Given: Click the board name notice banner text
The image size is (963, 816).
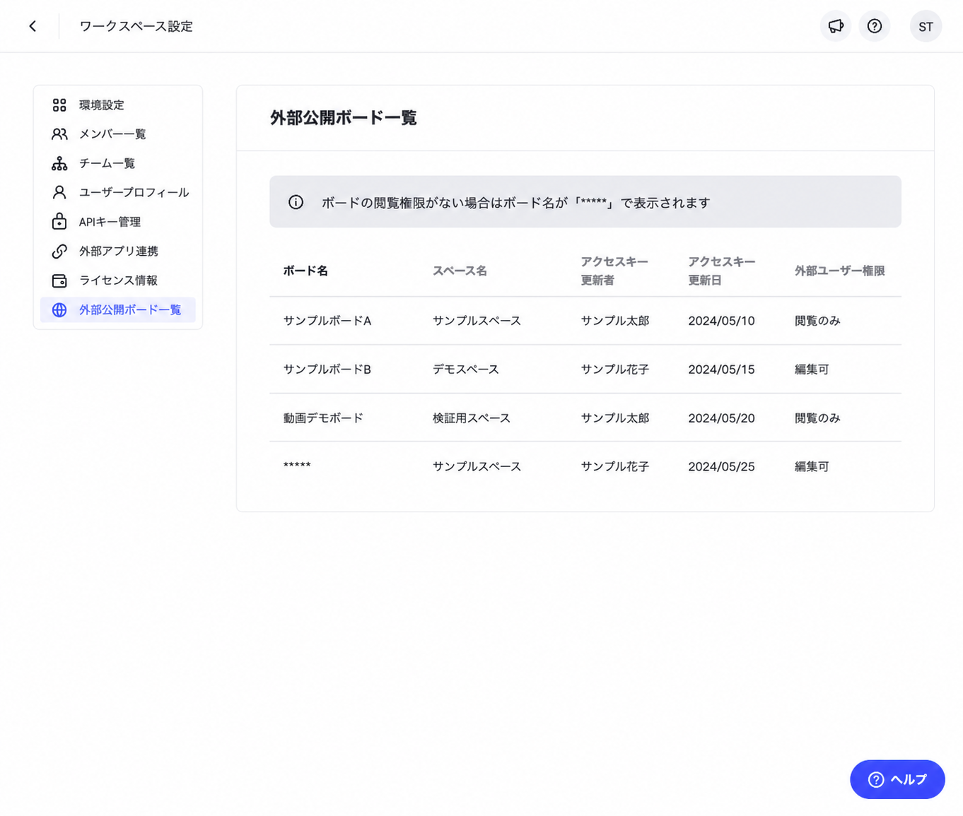Looking at the screenshot, I should pos(516,203).
